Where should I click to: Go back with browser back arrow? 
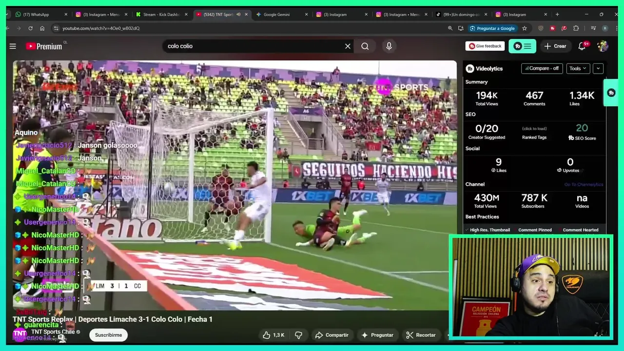7,28
